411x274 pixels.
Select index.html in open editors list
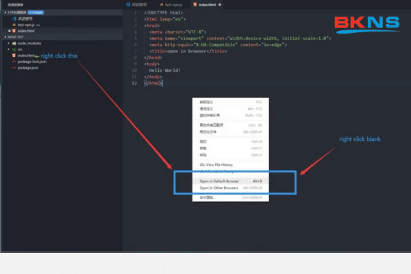[26, 31]
